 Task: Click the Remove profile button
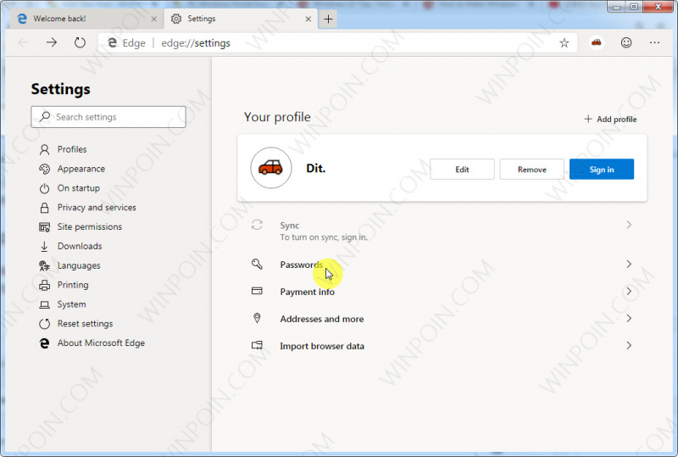(x=532, y=170)
